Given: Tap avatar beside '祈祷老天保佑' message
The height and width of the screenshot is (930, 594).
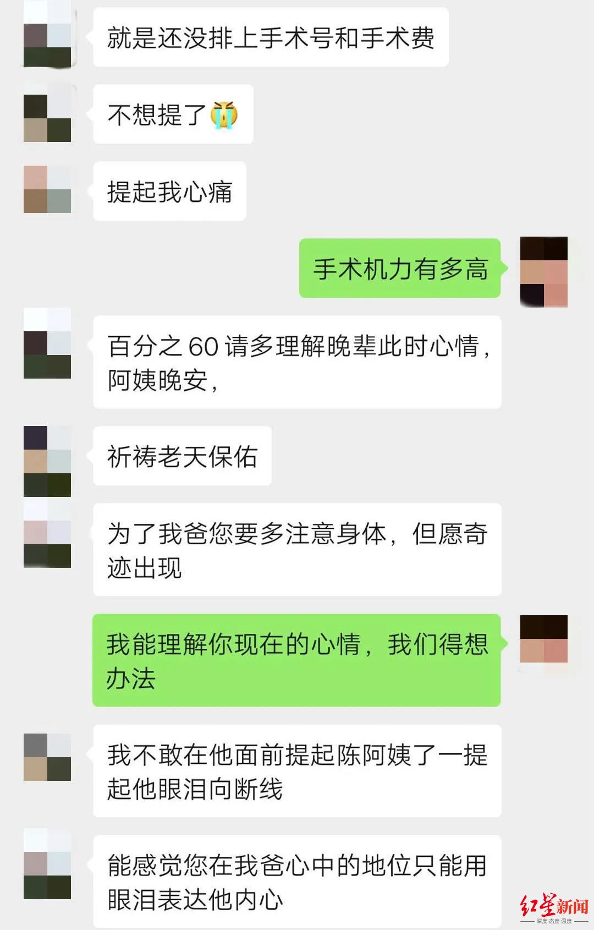Looking at the screenshot, I should click(47, 461).
